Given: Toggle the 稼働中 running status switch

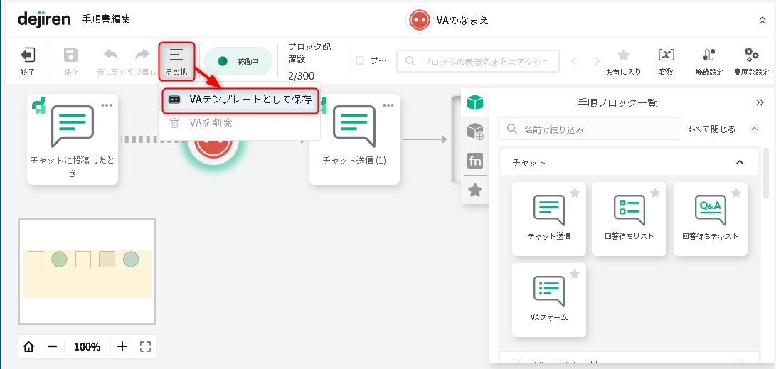Looking at the screenshot, I should [x=238, y=61].
